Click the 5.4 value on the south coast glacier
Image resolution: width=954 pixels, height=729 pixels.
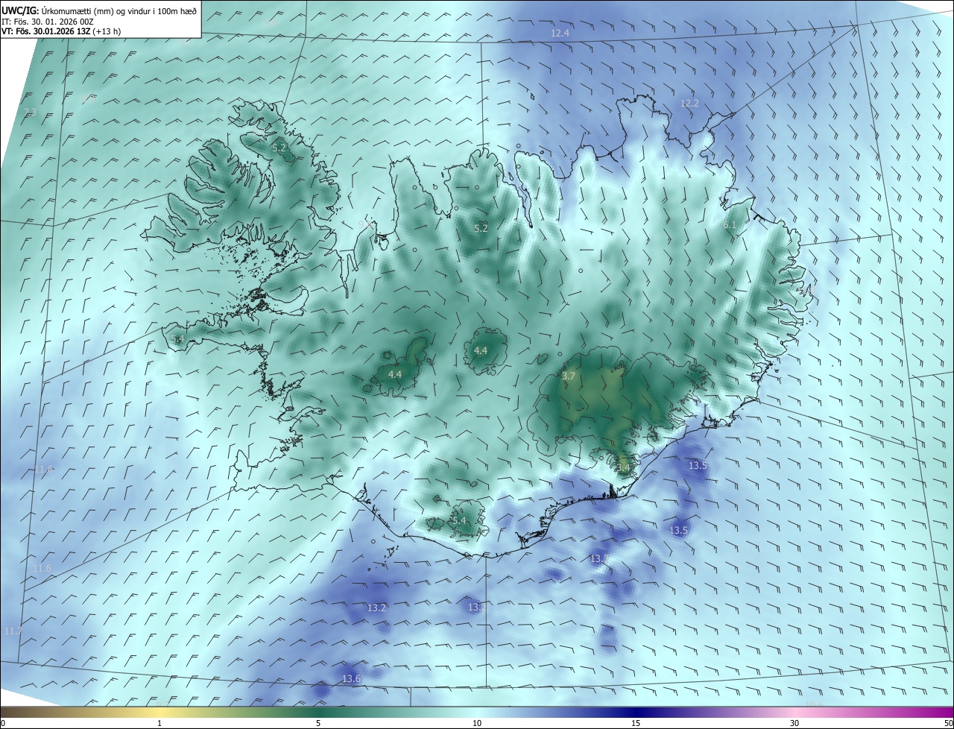(458, 520)
